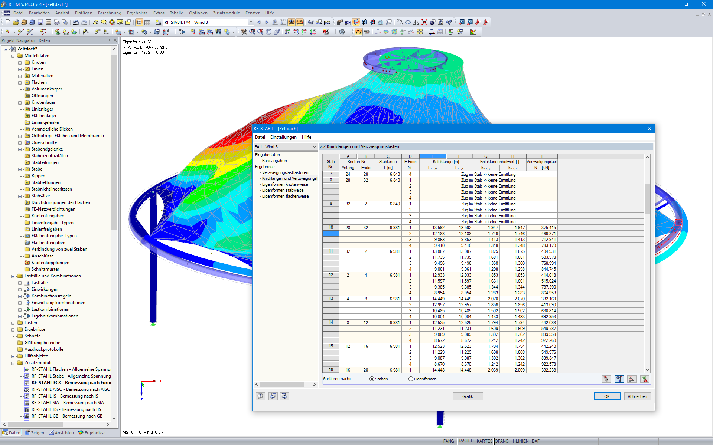Click the show result in graphic eye icon
Image resolution: width=713 pixels, height=445 pixels.
pyautogui.click(x=619, y=379)
